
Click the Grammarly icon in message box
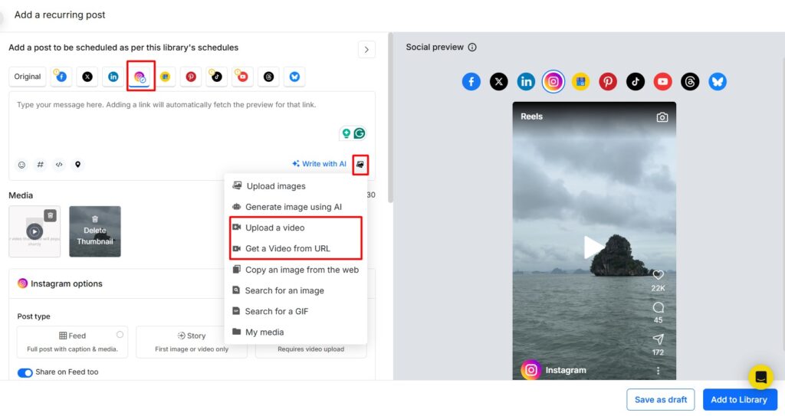tap(360, 133)
